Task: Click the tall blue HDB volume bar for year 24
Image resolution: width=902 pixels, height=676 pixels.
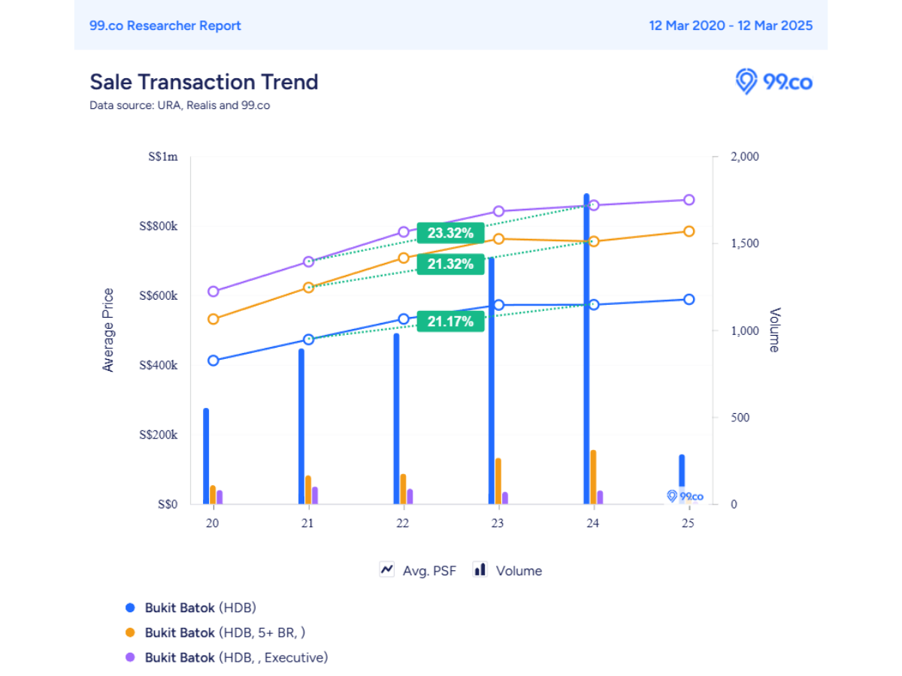Action: pos(587,349)
